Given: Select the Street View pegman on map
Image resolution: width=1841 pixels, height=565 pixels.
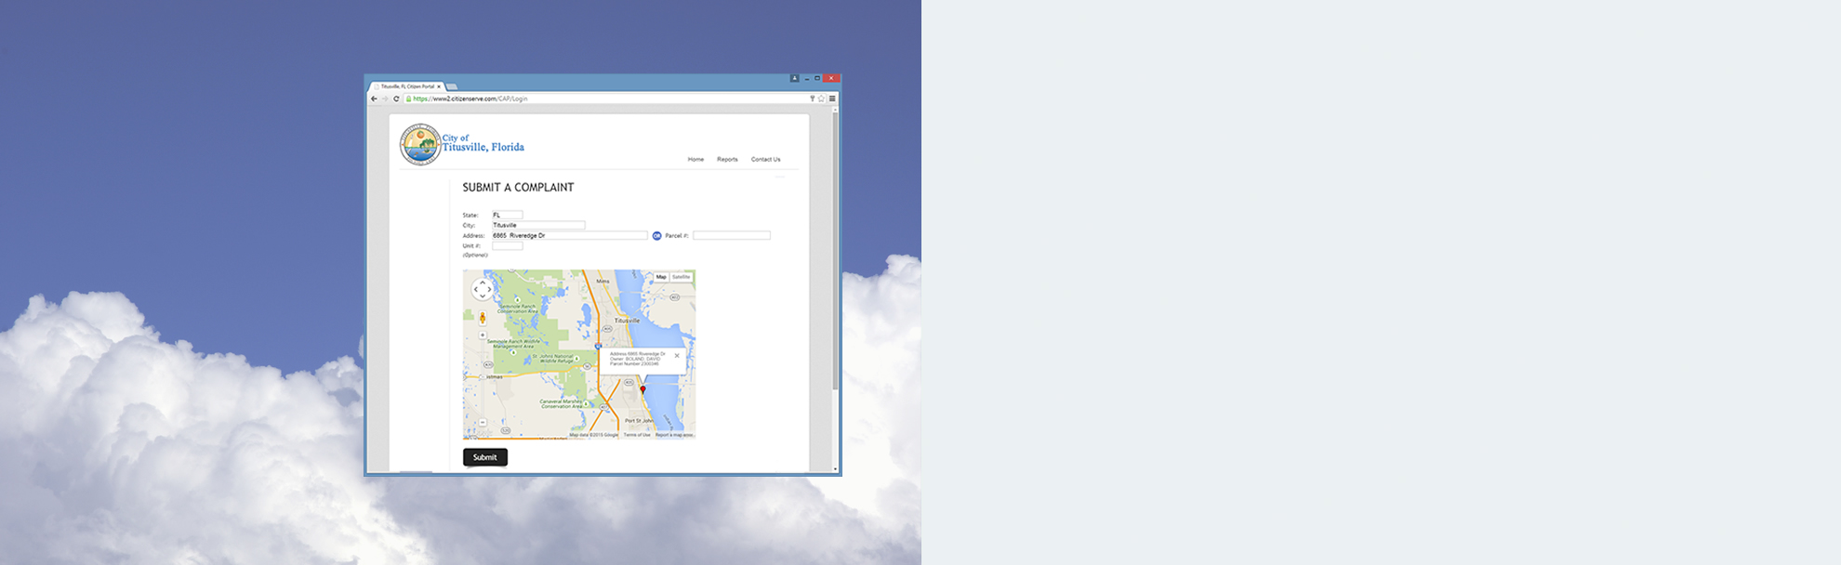Looking at the screenshot, I should coord(483,318).
